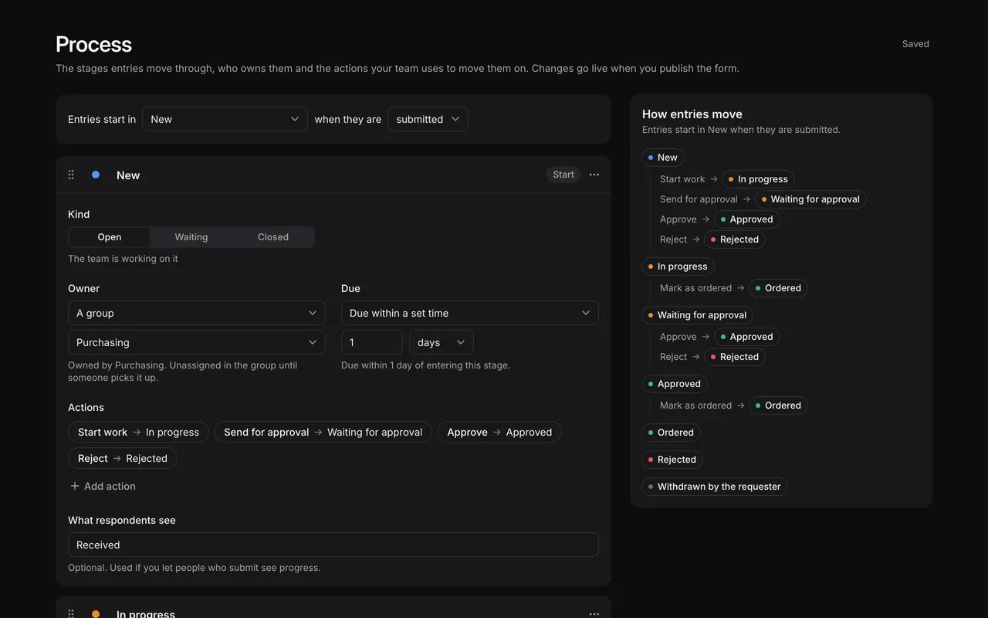Grab the drag handle of New stage
Viewport: 988px width, 618px height.
[x=71, y=175]
